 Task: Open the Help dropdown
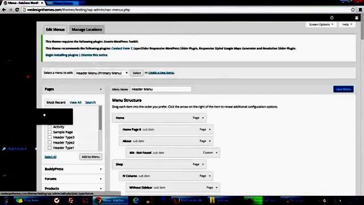tap(347, 24)
